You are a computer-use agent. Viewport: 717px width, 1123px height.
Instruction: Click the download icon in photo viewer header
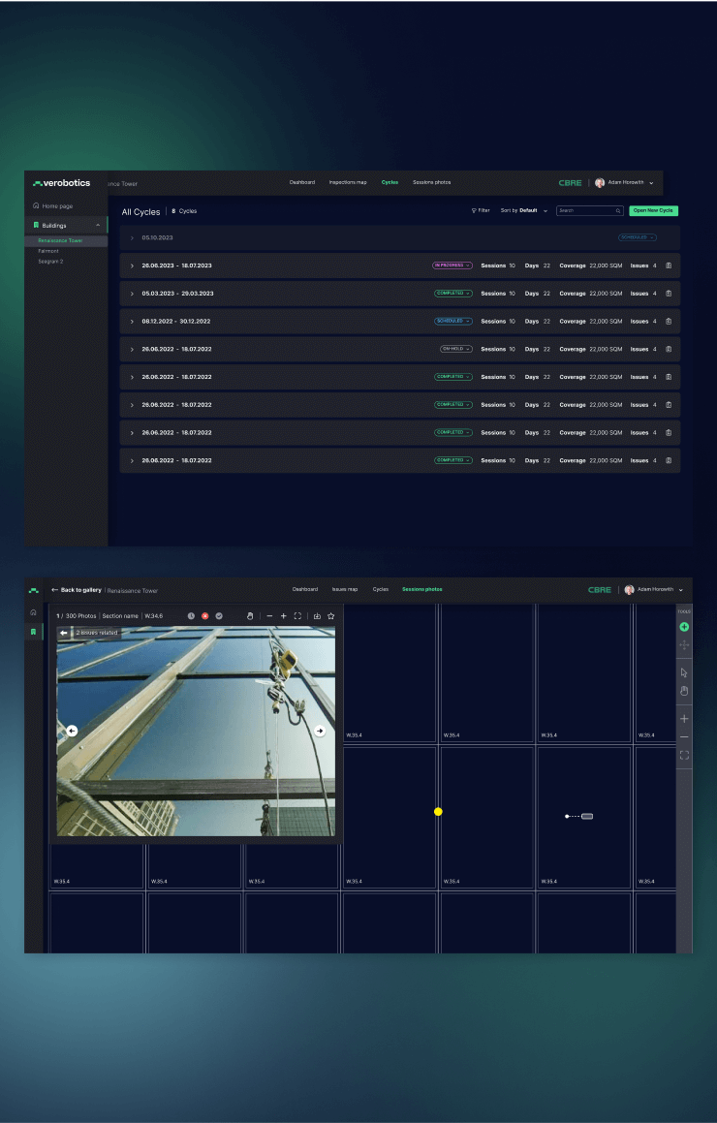click(317, 616)
